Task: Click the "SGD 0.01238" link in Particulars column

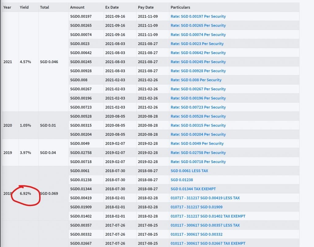Action: pos(182,180)
